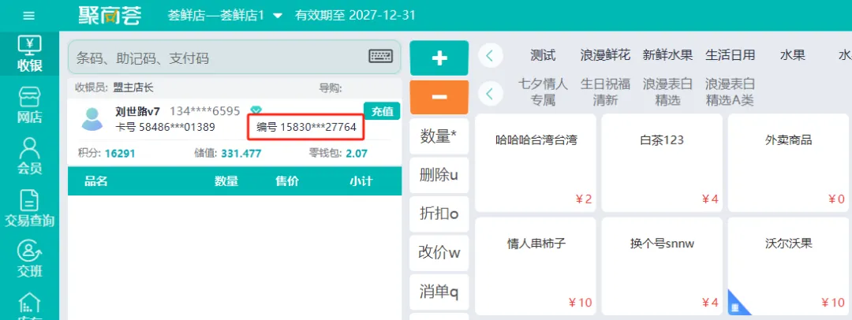Image resolution: width=852 pixels, height=320 pixels.
Task: Select the 生日祝福清新 subcategory tab
Action: click(x=605, y=92)
